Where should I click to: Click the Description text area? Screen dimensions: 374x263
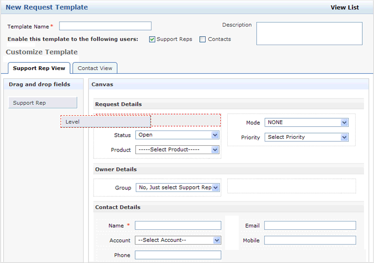point(309,33)
